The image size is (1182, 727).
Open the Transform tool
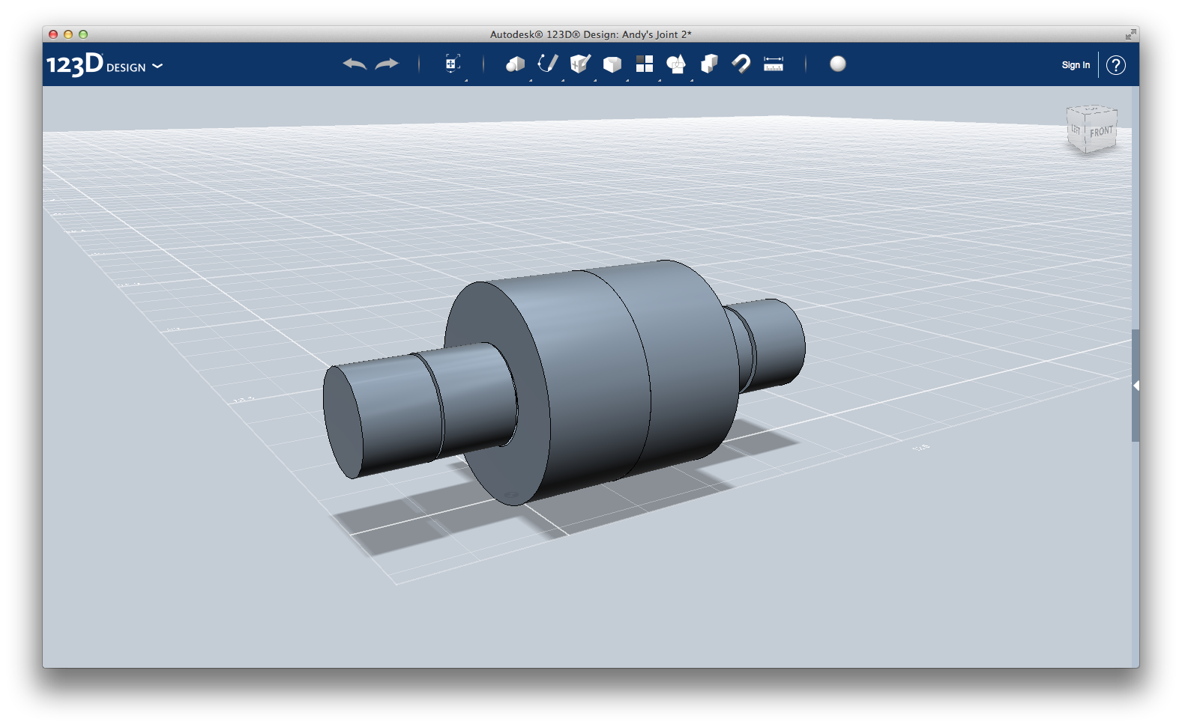click(452, 64)
